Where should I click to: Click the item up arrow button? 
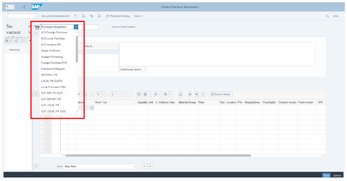pos(145,166)
